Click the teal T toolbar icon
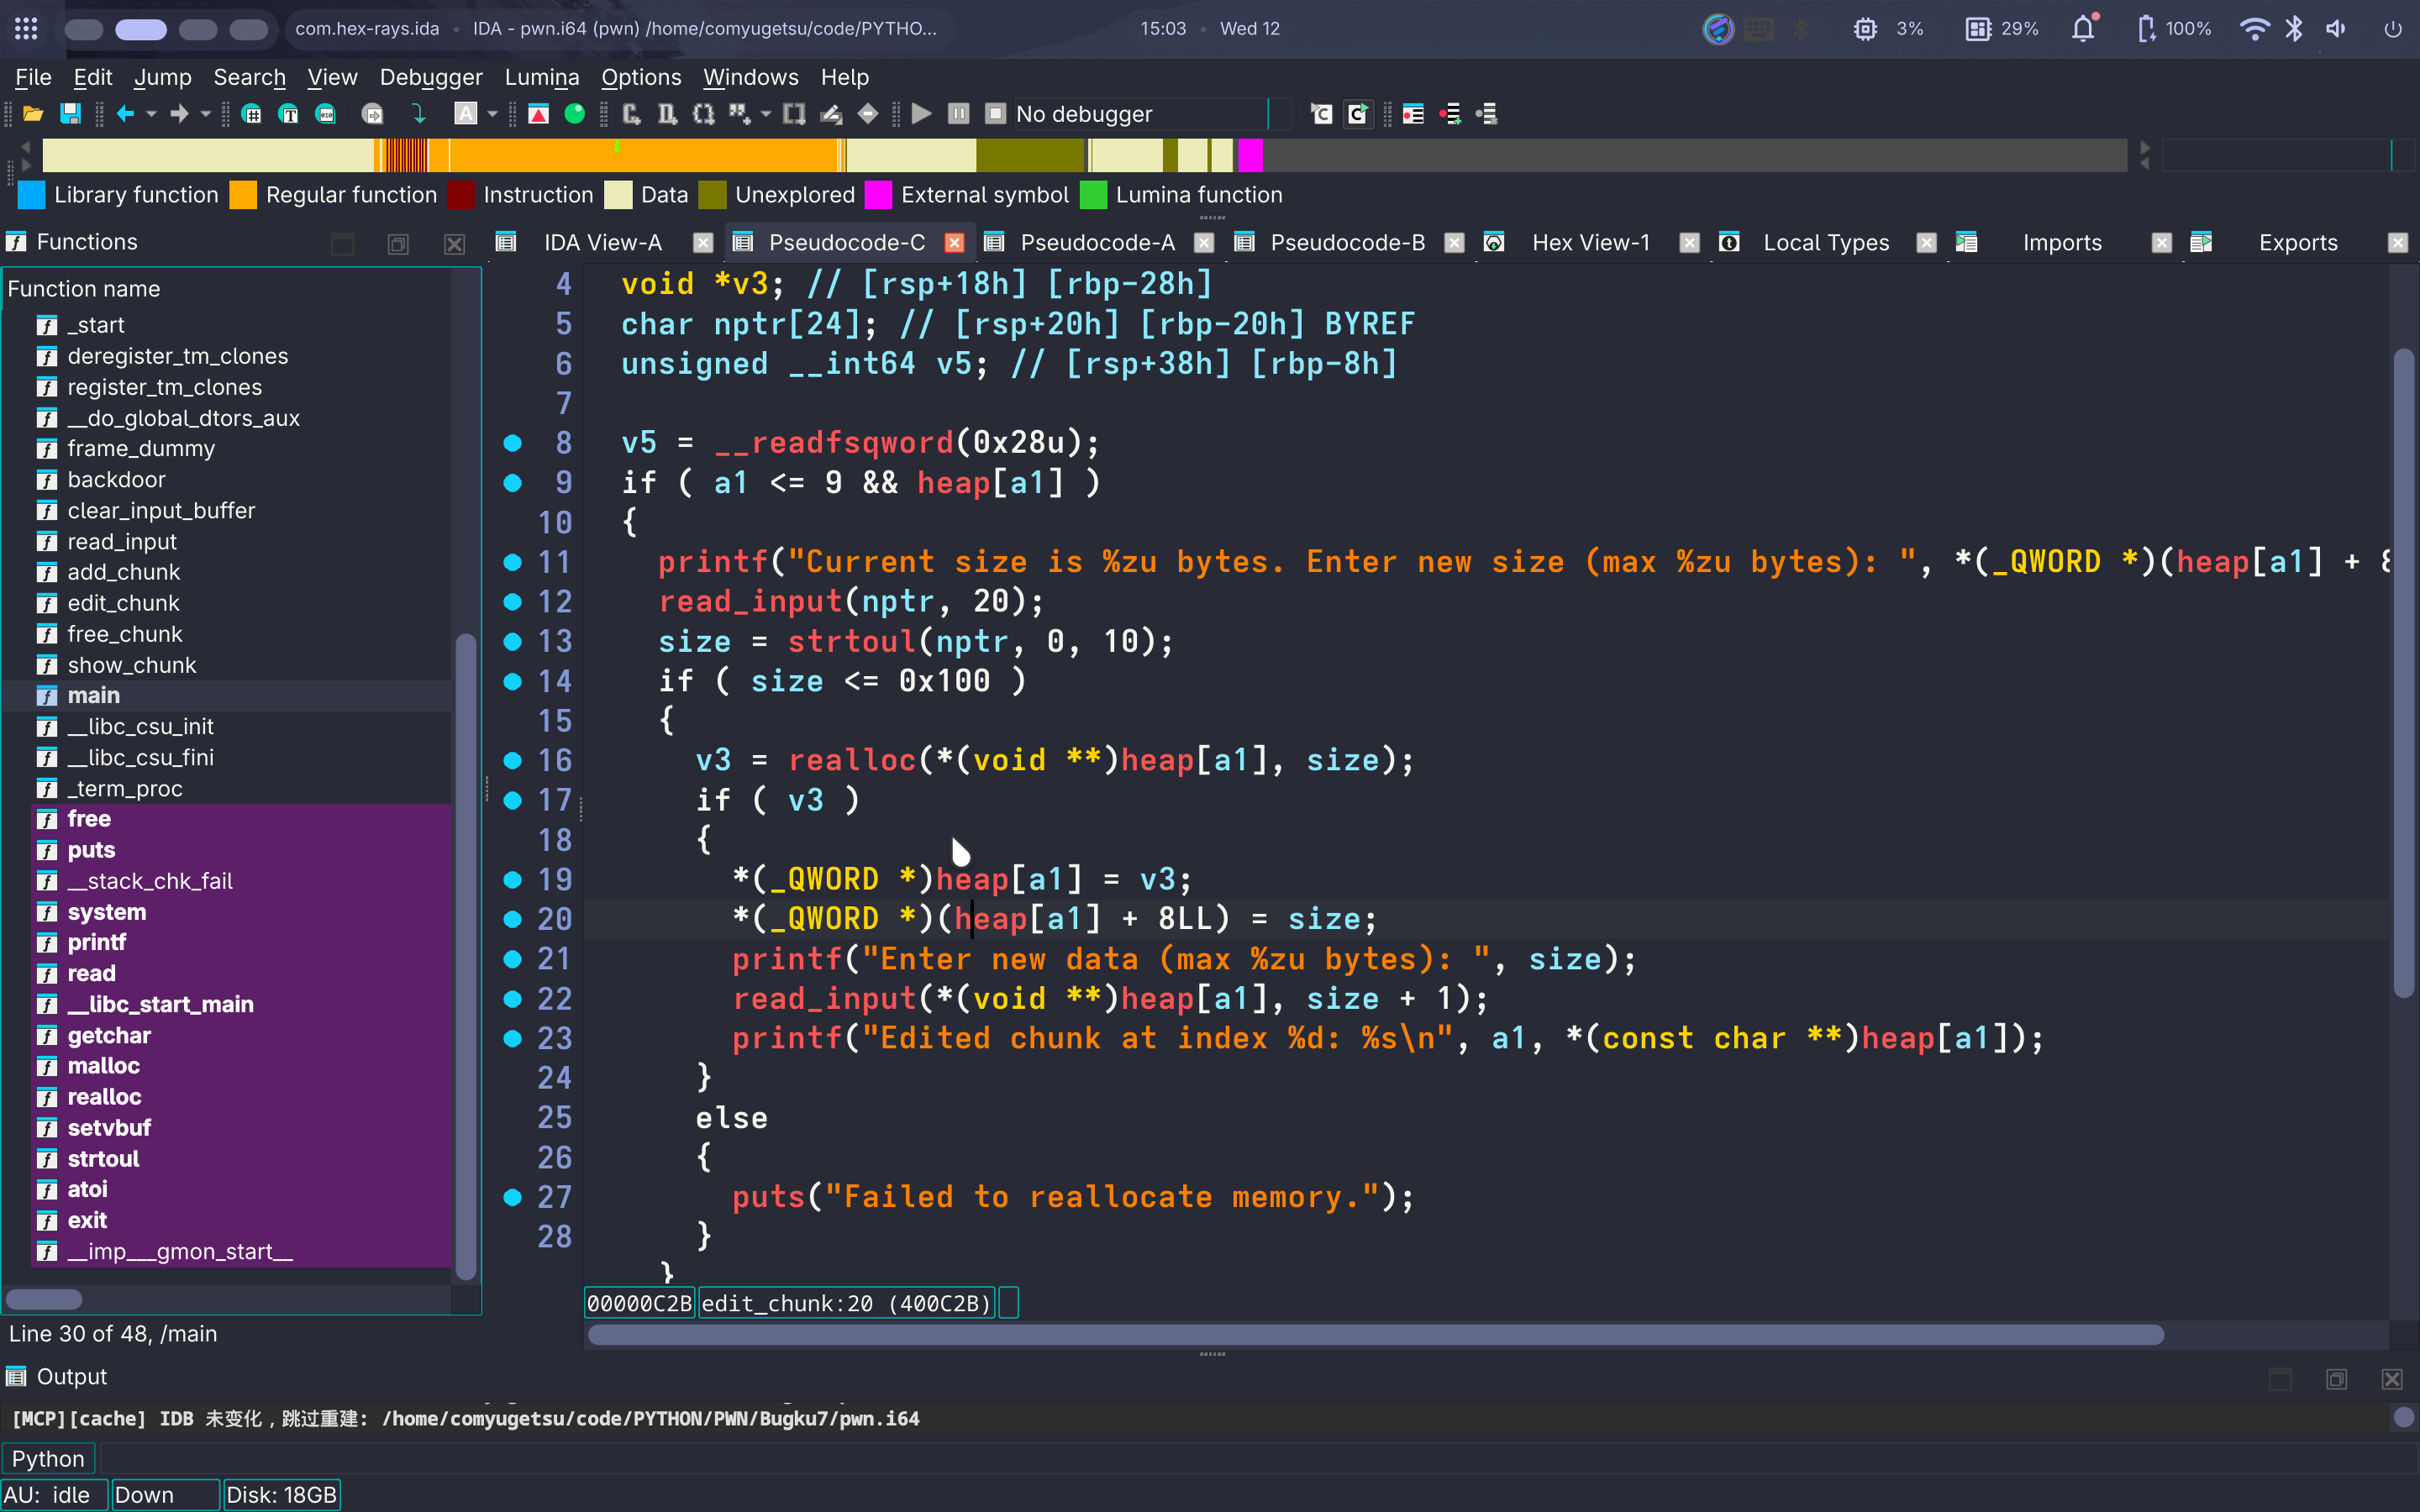This screenshot has height=1512, width=2420. 288,114
